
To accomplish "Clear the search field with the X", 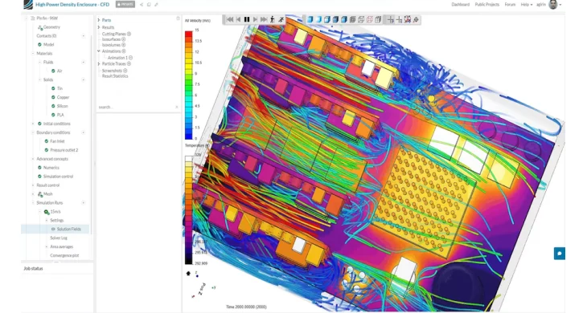I will click(x=177, y=108).
